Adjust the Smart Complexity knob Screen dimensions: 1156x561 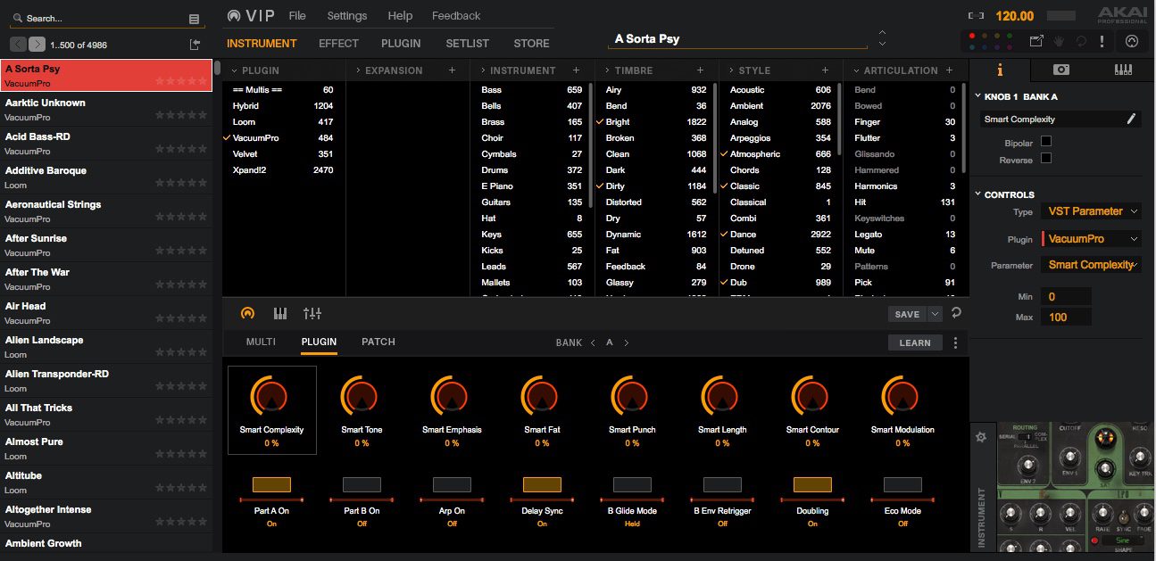(271, 395)
